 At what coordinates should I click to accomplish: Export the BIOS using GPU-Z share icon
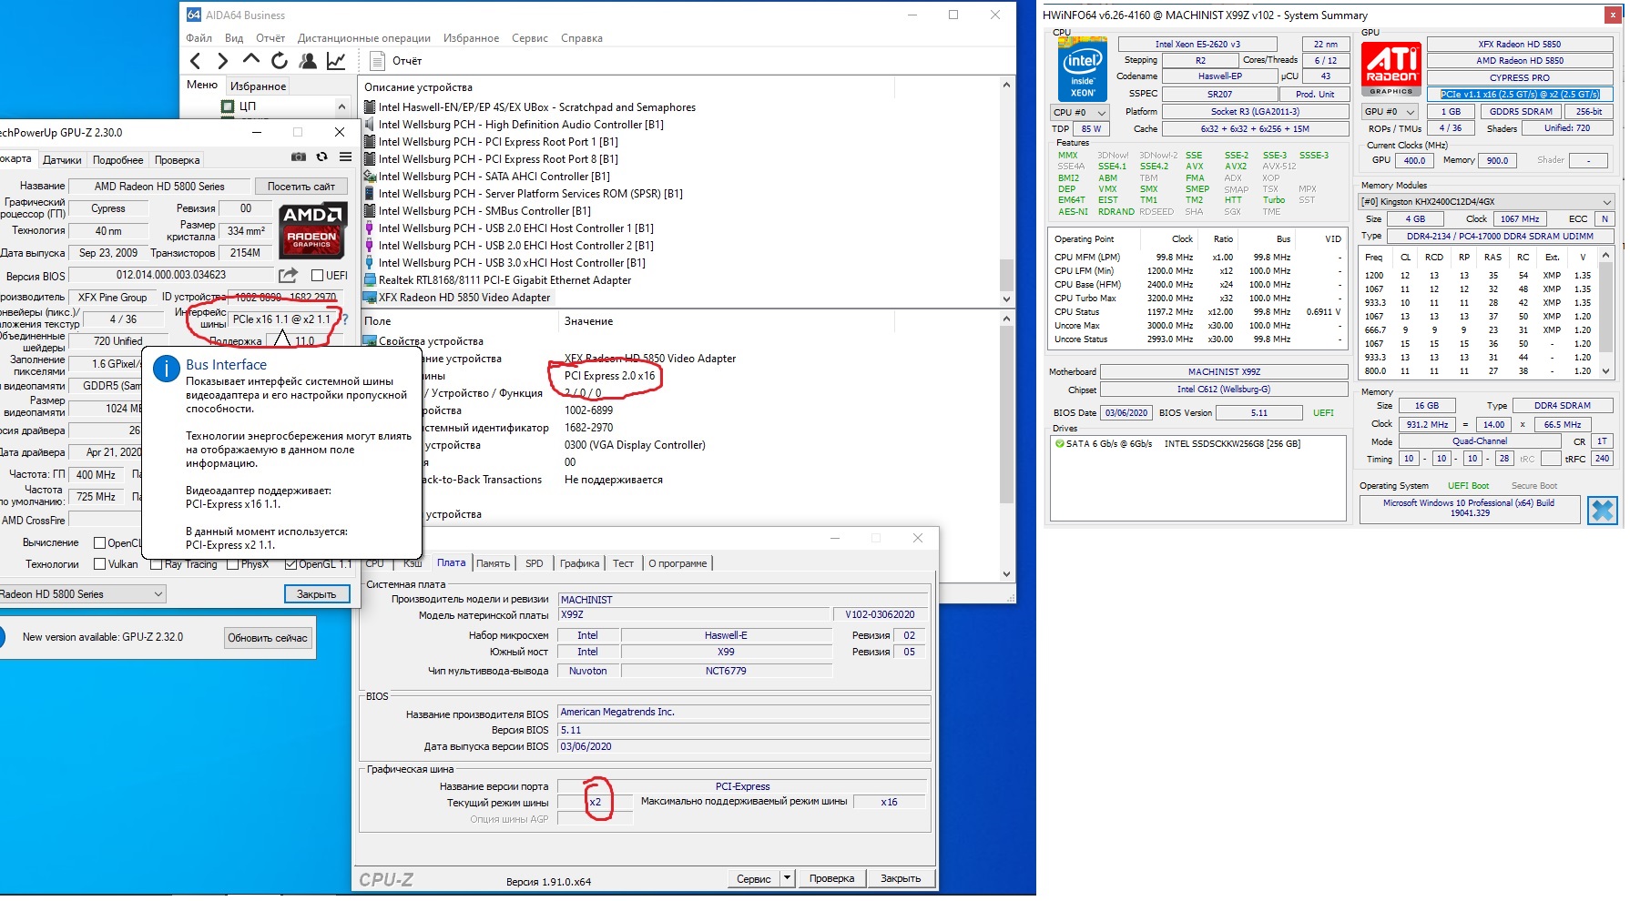[x=289, y=275]
